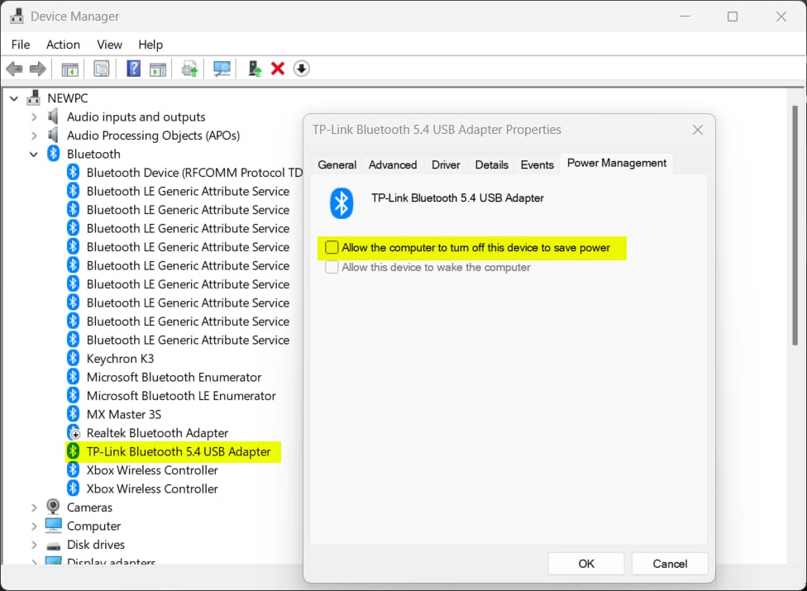Select Microsoft Bluetooth LE Enumerator row
The image size is (807, 591).
click(x=171, y=396)
